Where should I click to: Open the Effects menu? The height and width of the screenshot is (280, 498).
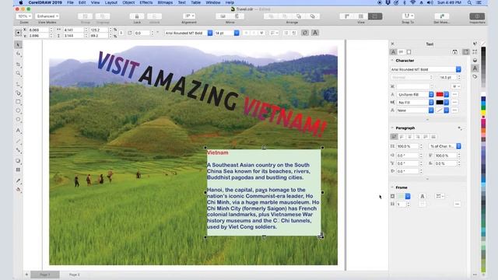tap(146, 2)
